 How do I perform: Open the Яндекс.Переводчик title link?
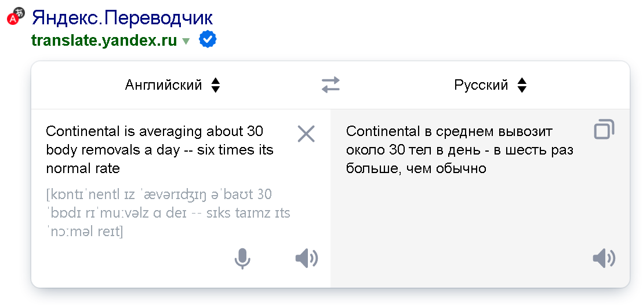point(122,17)
